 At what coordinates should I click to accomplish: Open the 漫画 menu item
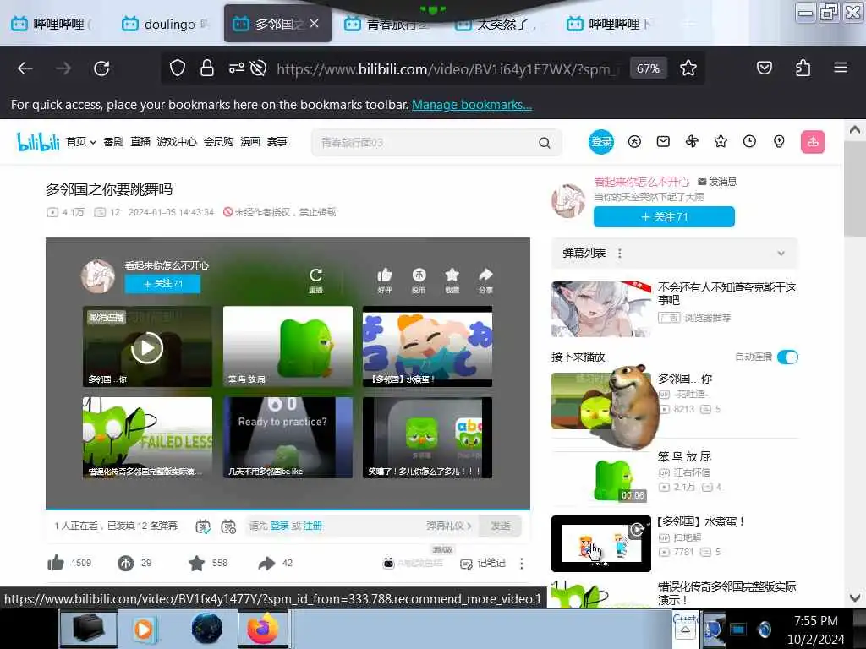(250, 142)
